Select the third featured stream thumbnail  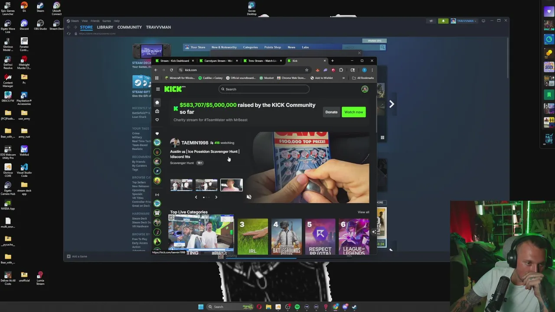click(x=232, y=185)
